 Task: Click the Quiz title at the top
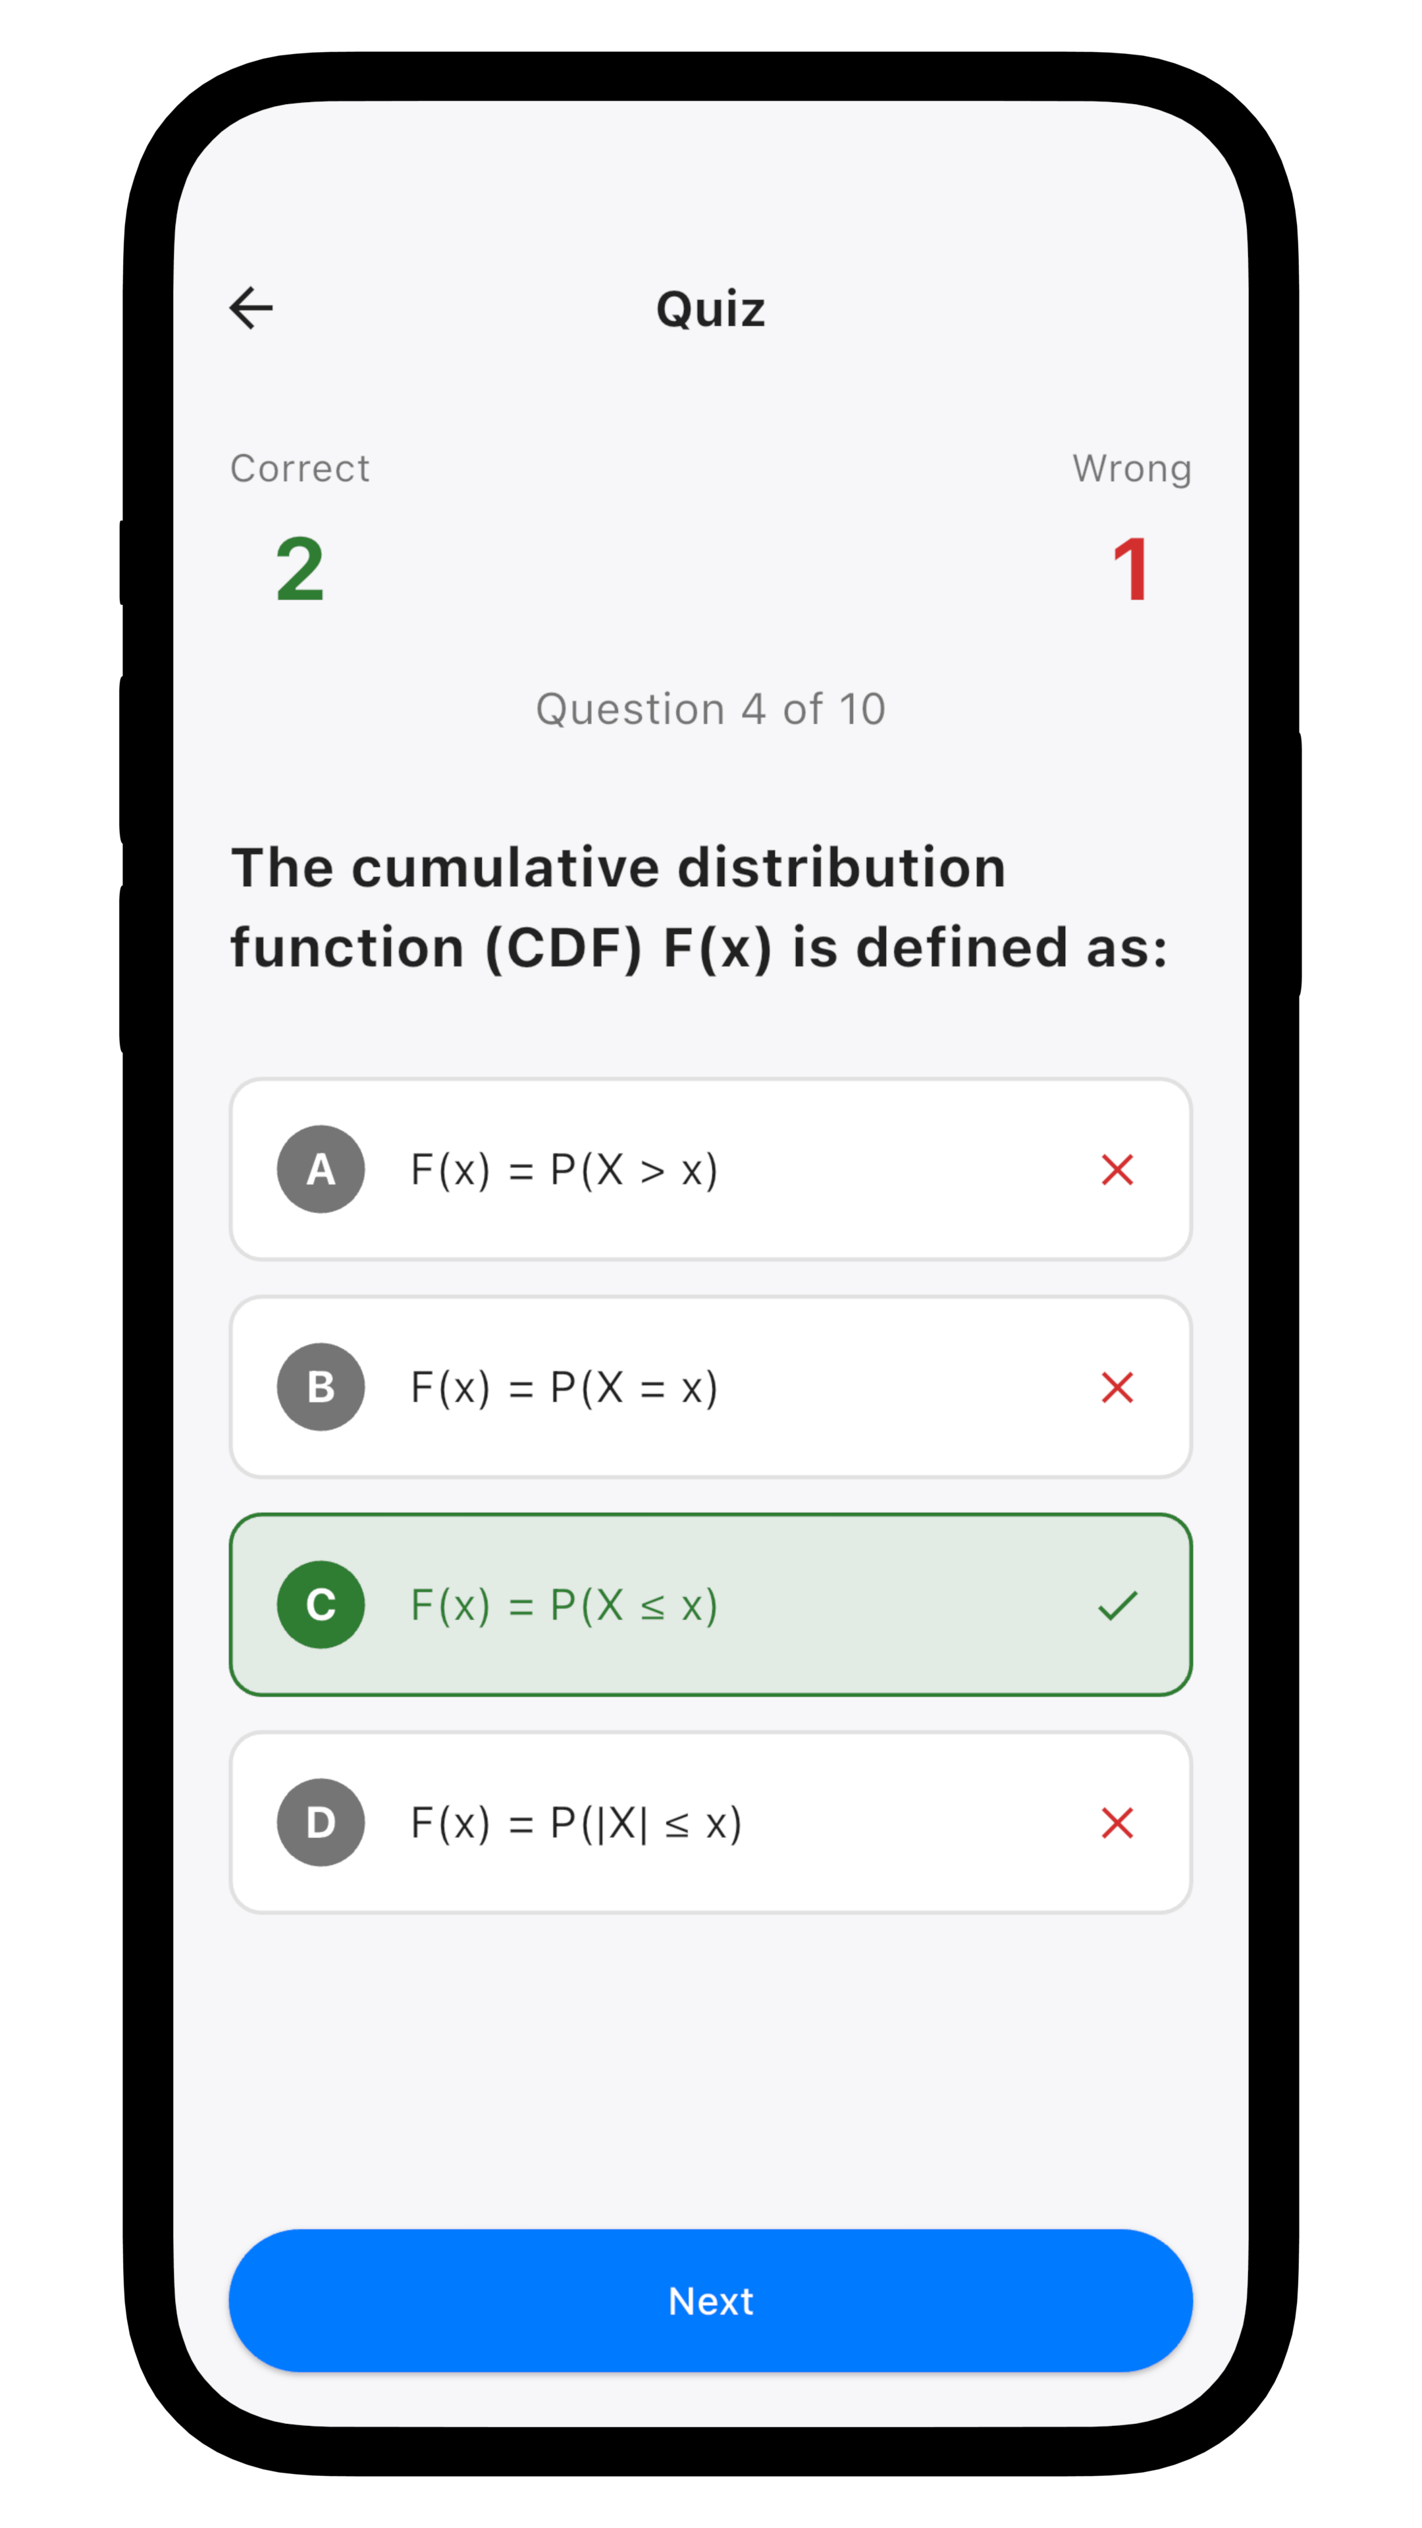pos(710,308)
